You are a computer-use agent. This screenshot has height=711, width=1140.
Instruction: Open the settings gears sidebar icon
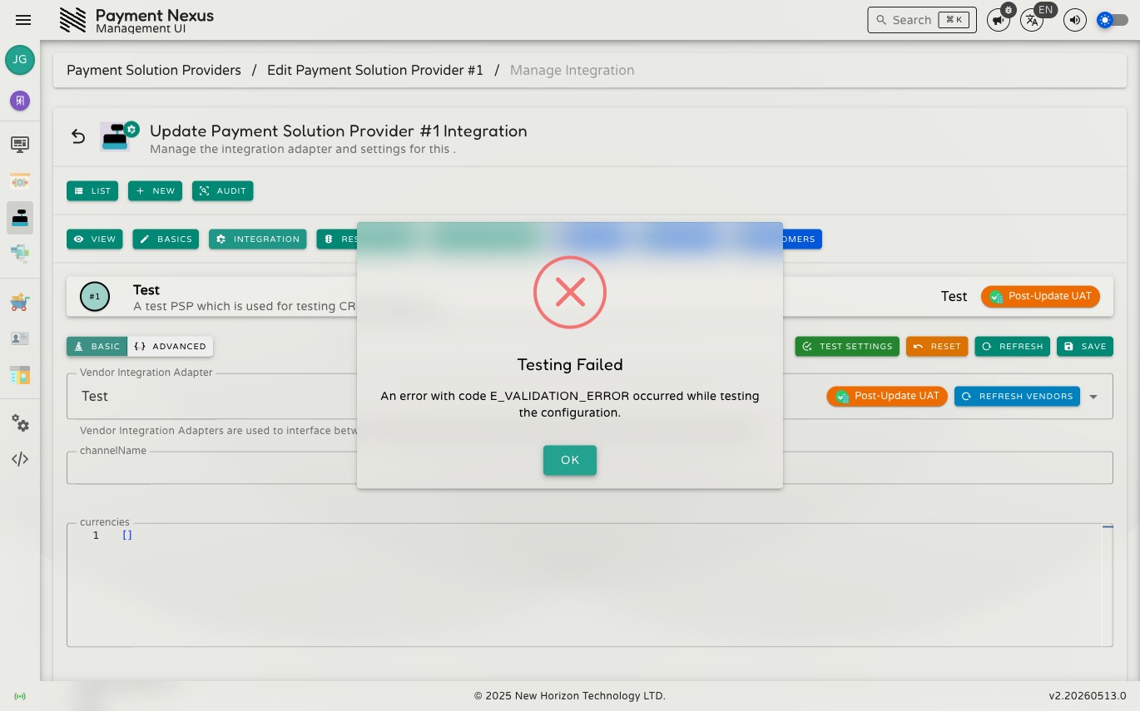(20, 423)
